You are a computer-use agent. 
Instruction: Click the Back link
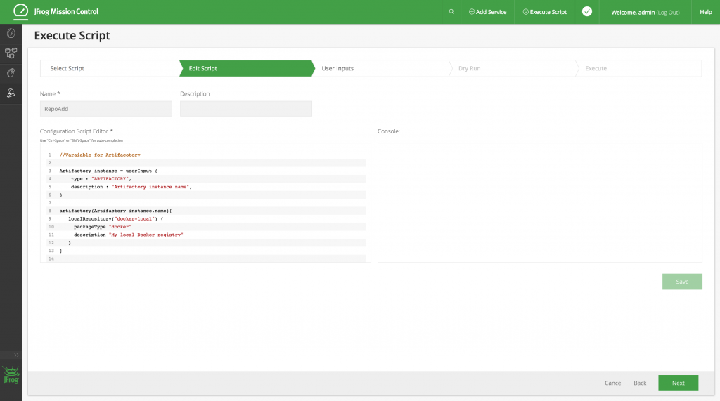[640, 383]
